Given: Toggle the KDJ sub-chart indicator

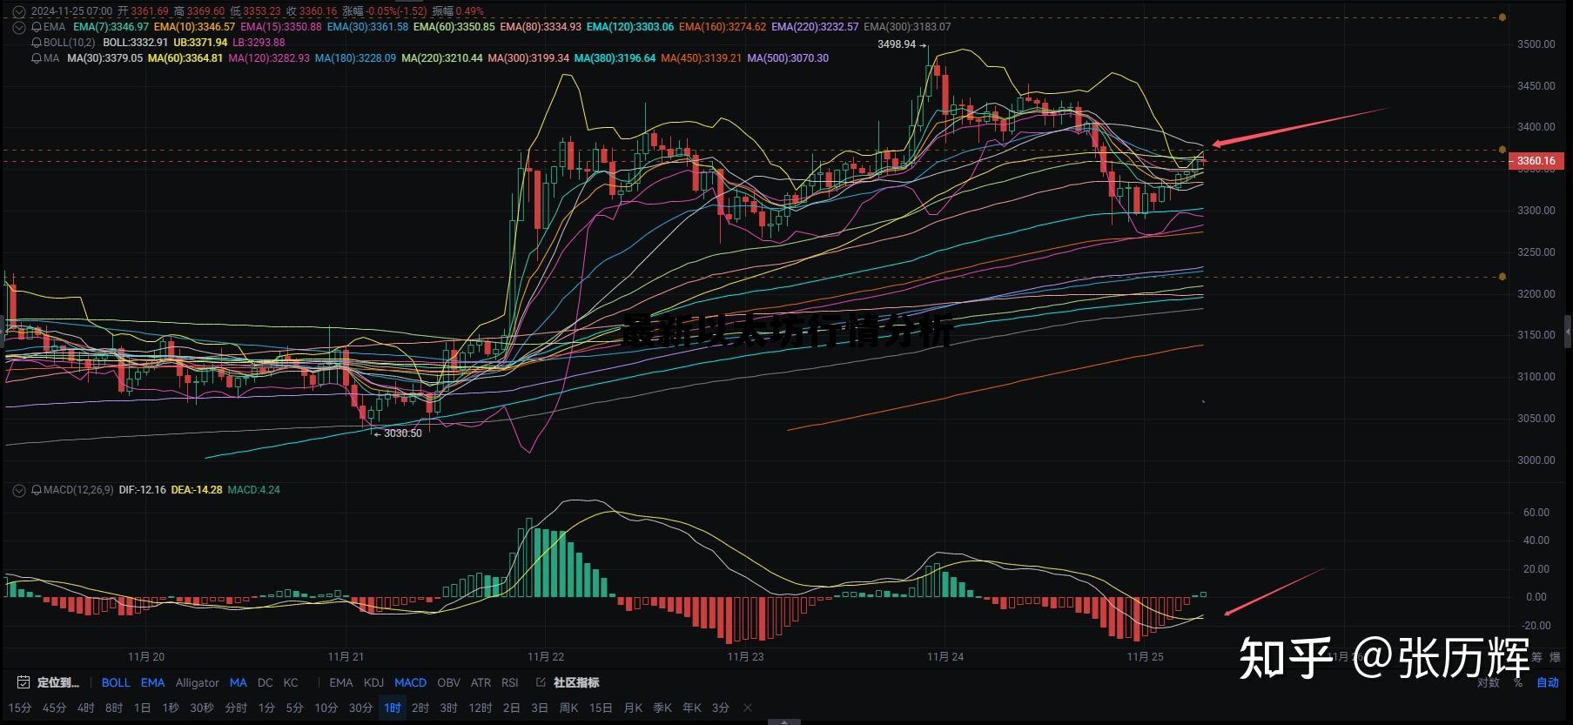Looking at the screenshot, I should pyautogui.click(x=373, y=682).
